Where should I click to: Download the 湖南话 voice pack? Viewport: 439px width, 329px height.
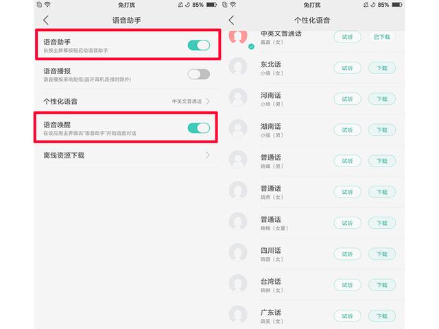[382, 130]
